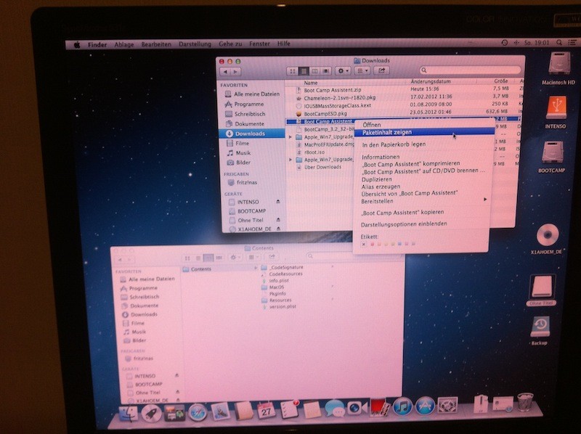Open the Ablage menu in menu bar

point(123,44)
